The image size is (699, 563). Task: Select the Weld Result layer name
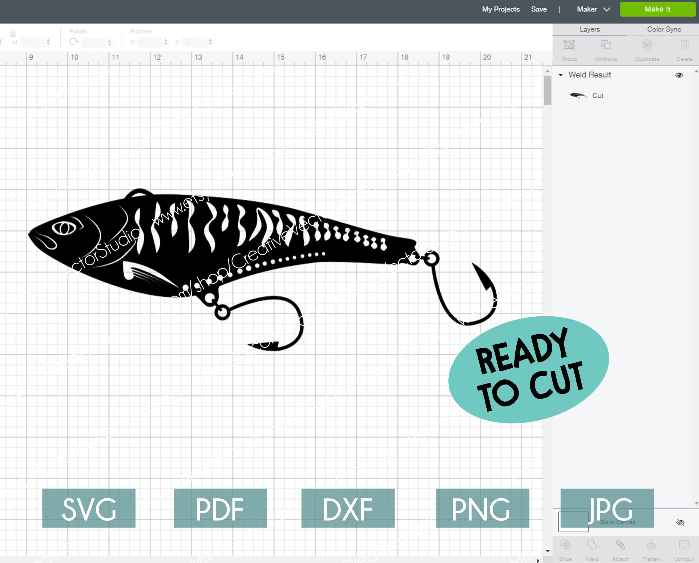590,75
